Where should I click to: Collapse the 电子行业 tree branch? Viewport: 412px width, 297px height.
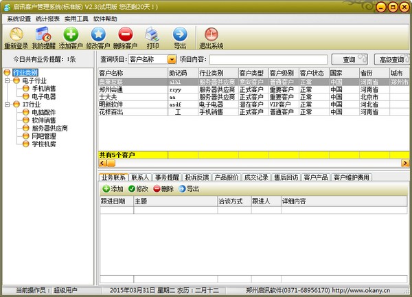[8, 80]
